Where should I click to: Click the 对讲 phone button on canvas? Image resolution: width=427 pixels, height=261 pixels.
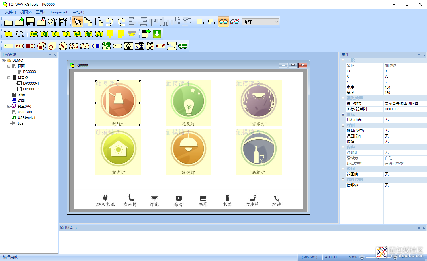coord(277,201)
